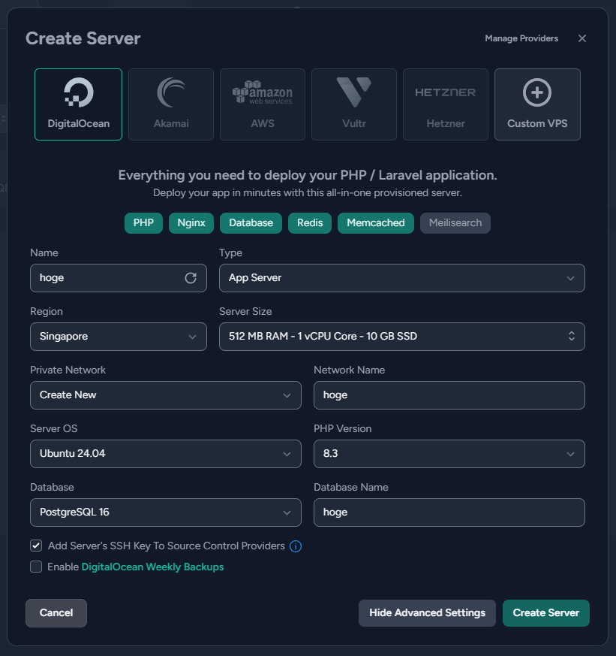Choose the AWS provider card
This screenshot has height=656, width=616.
(263, 104)
